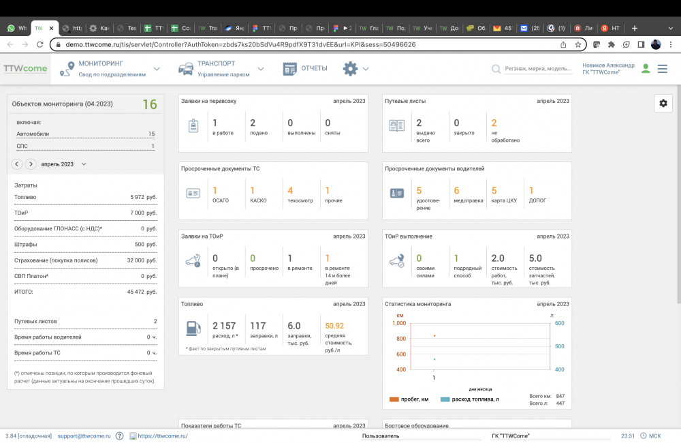This screenshot has height=443, width=681.
Task: Click the Transport car icon
Action: (x=185, y=69)
